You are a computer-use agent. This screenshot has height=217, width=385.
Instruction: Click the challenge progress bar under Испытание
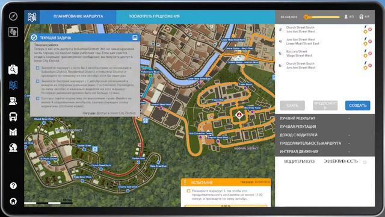(226, 206)
